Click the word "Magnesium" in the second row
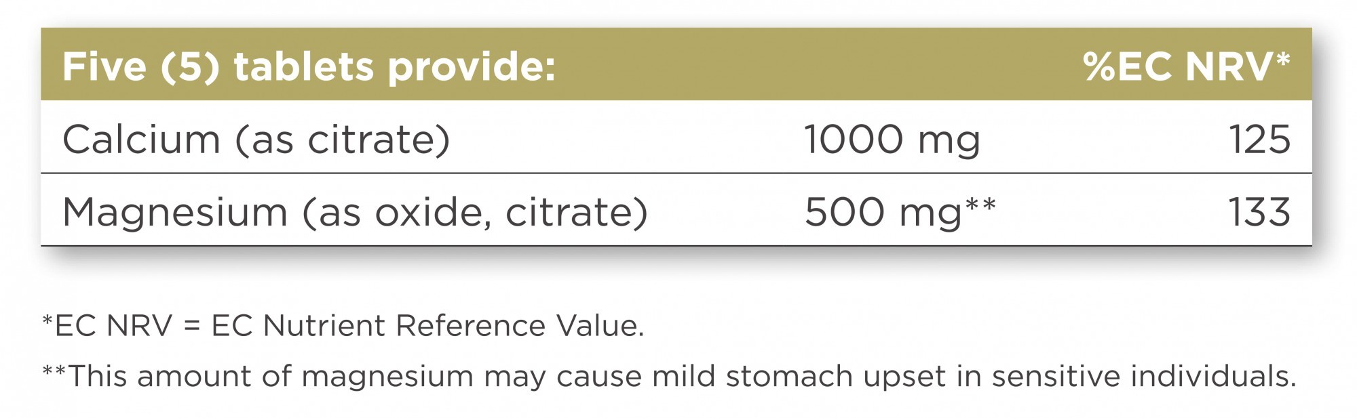This screenshot has height=418, width=1357. pyautogui.click(x=174, y=212)
